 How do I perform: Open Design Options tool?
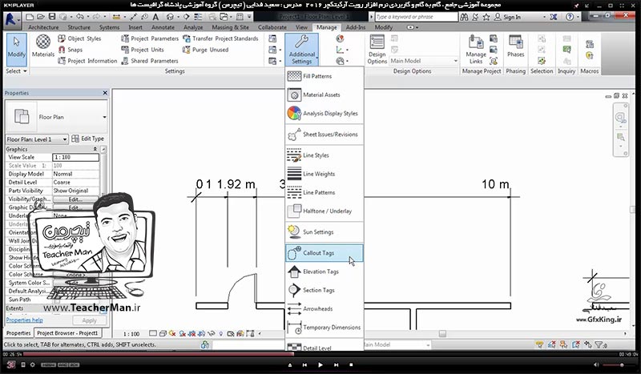(x=377, y=50)
